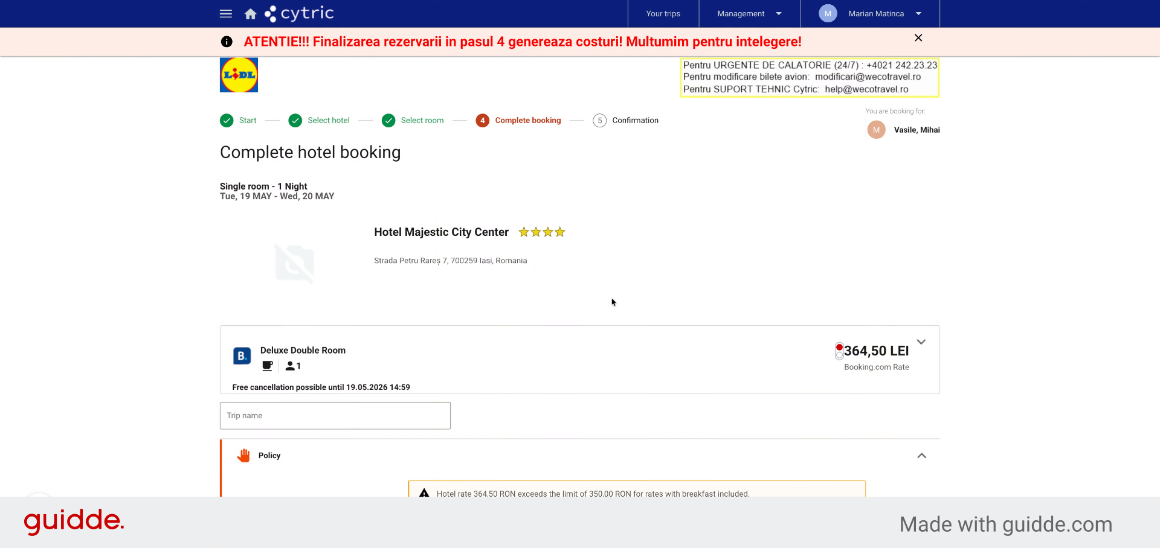Click the Booking.com provider icon
1160x548 pixels.
click(242, 356)
